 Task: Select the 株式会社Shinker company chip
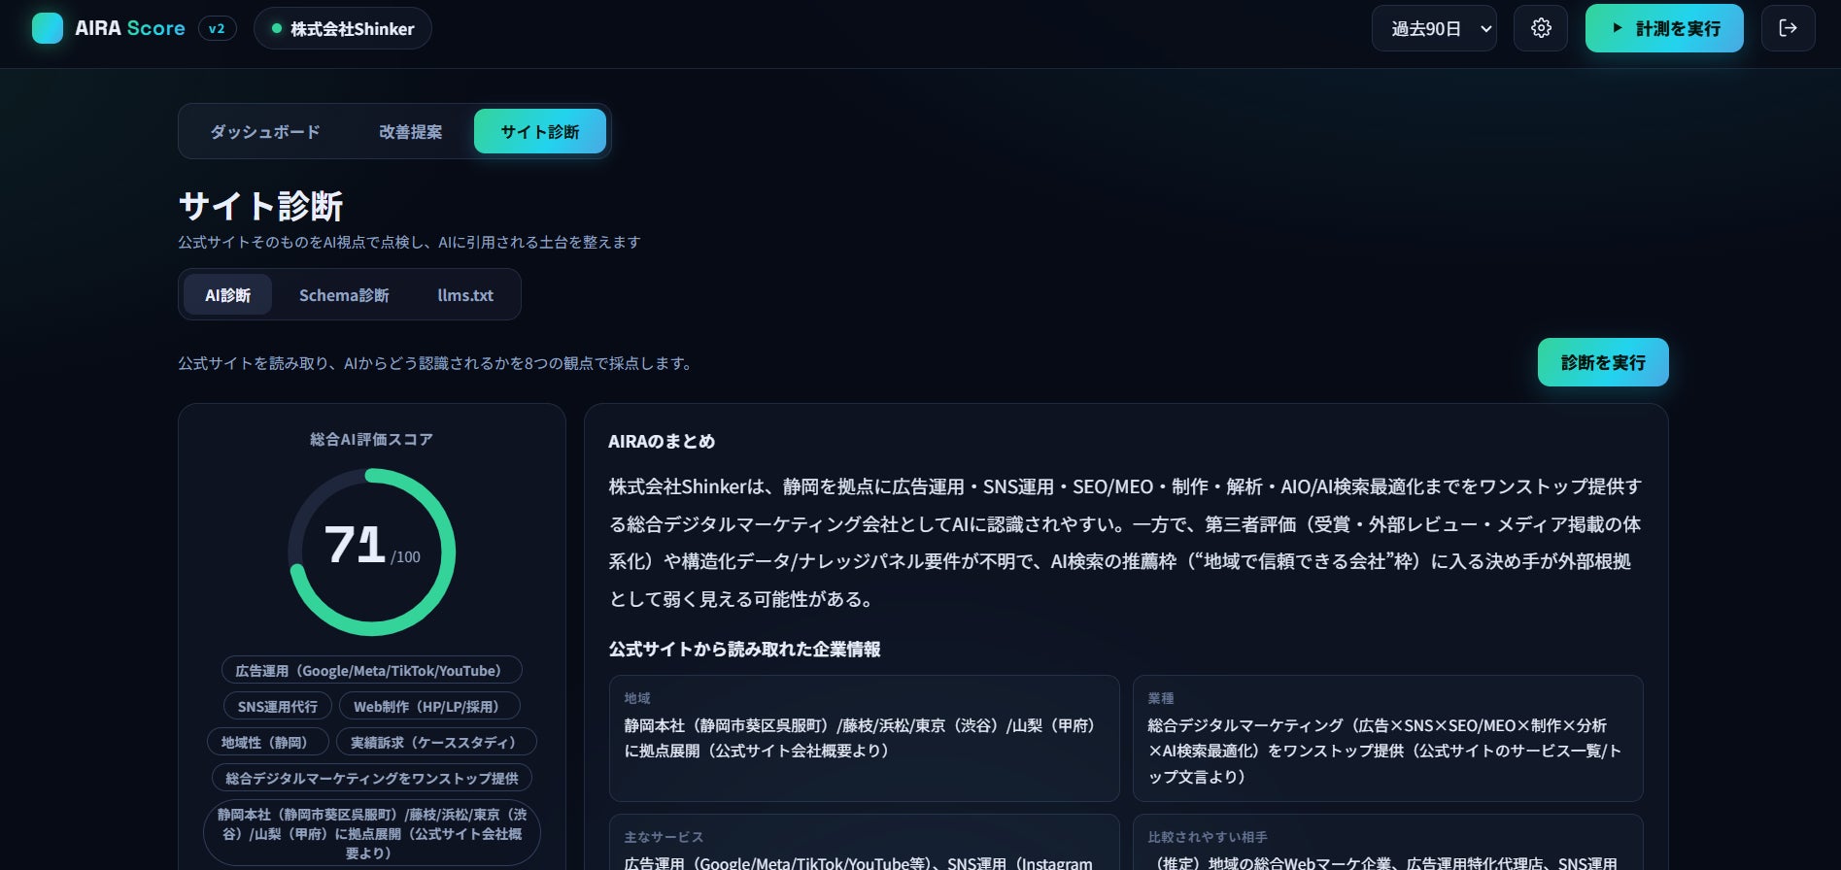click(x=342, y=28)
